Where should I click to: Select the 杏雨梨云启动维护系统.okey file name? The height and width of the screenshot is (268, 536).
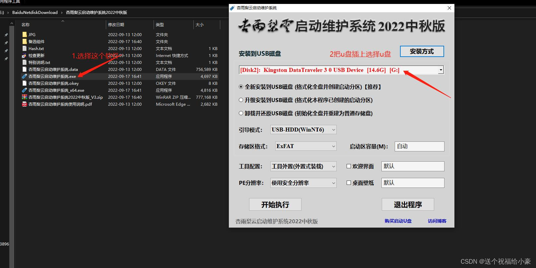[54, 83]
